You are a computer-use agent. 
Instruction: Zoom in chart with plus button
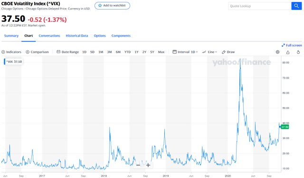click(148, 165)
